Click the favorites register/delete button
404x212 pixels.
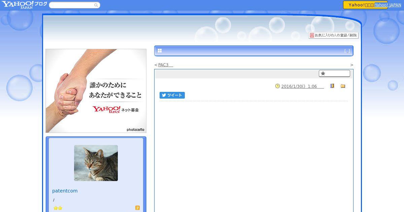[x=333, y=35]
